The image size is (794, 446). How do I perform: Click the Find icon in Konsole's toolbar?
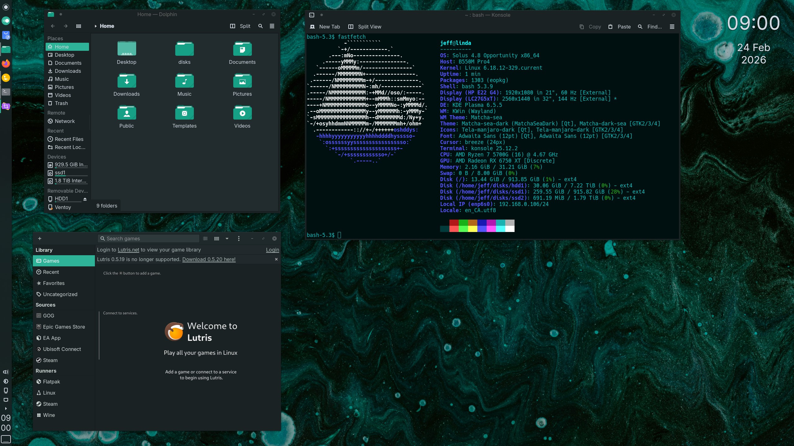(x=640, y=27)
